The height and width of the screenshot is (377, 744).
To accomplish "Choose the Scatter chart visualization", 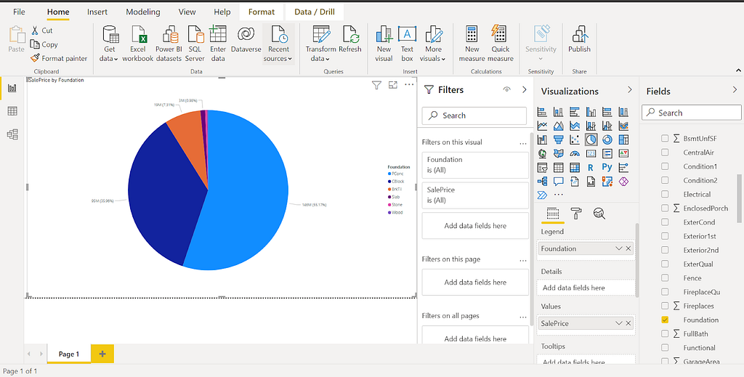I will click(575, 139).
